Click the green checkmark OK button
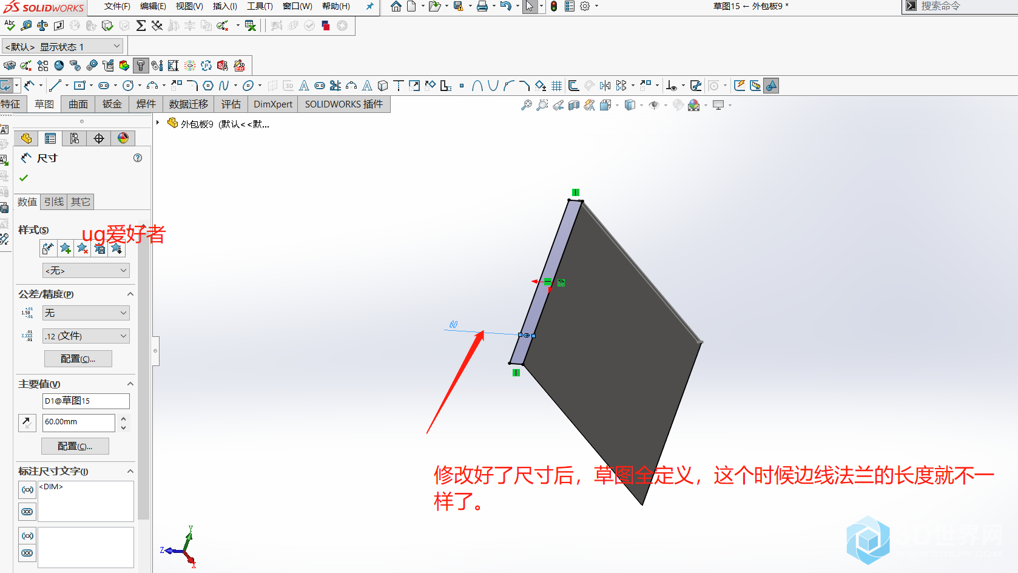Image resolution: width=1018 pixels, height=573 pixels. (x=24, y=178)
